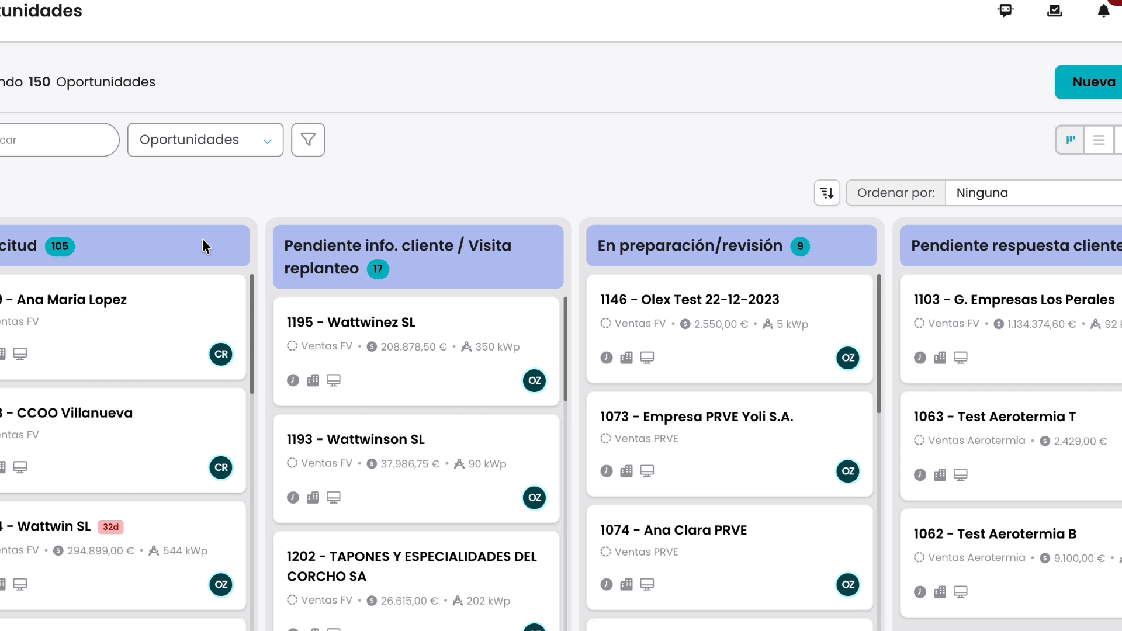Click the Nueva button
Viewport: 1122px width, 631px height.
coord(1089,82)
